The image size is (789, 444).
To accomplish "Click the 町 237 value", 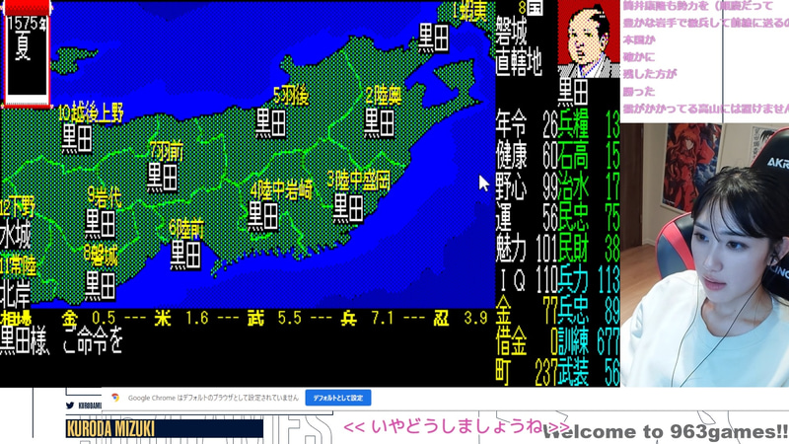I will pyautogui.click(x=527, y=374).
